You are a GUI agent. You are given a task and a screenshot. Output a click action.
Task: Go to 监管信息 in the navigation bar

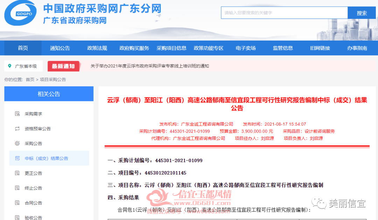(283, 48)
